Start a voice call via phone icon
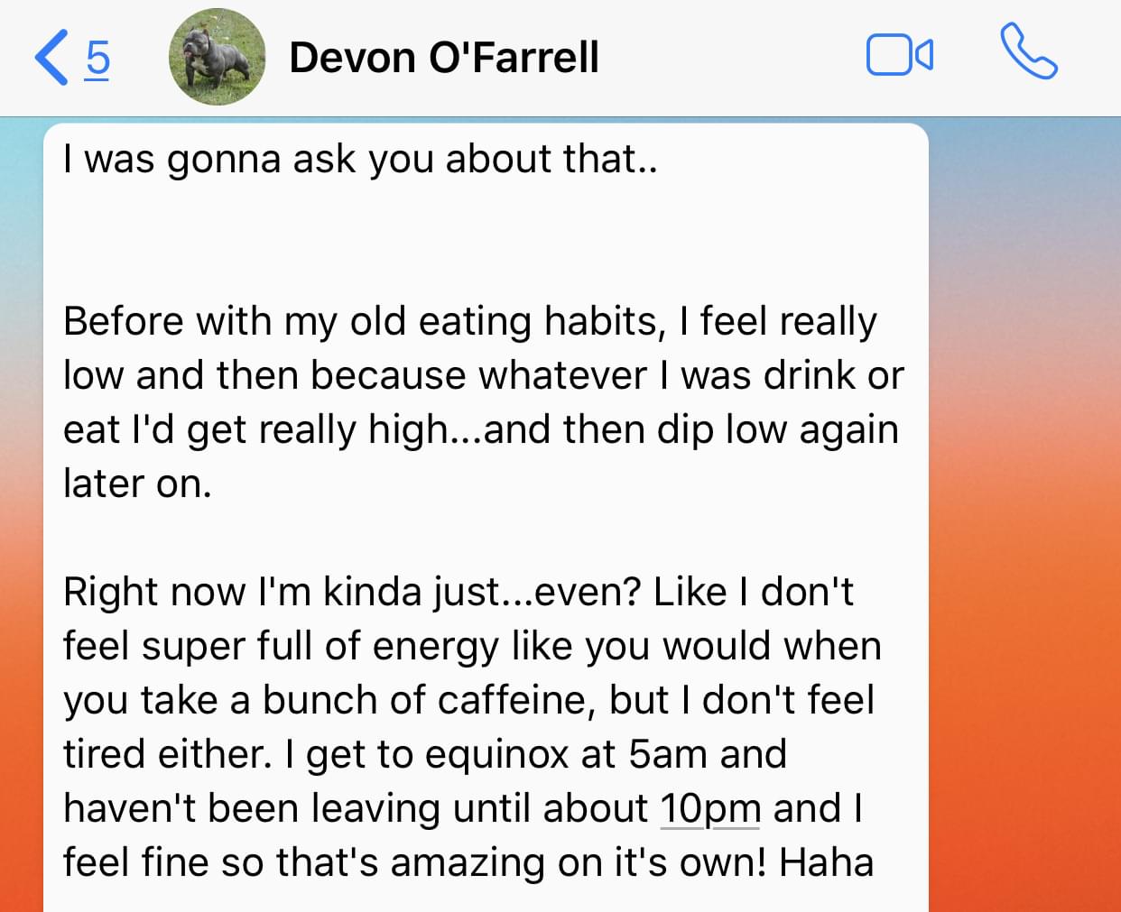 click(1028, 52)
